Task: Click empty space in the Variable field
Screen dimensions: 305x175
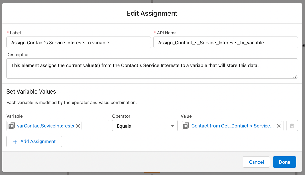Action: click(x=95, y=126)
